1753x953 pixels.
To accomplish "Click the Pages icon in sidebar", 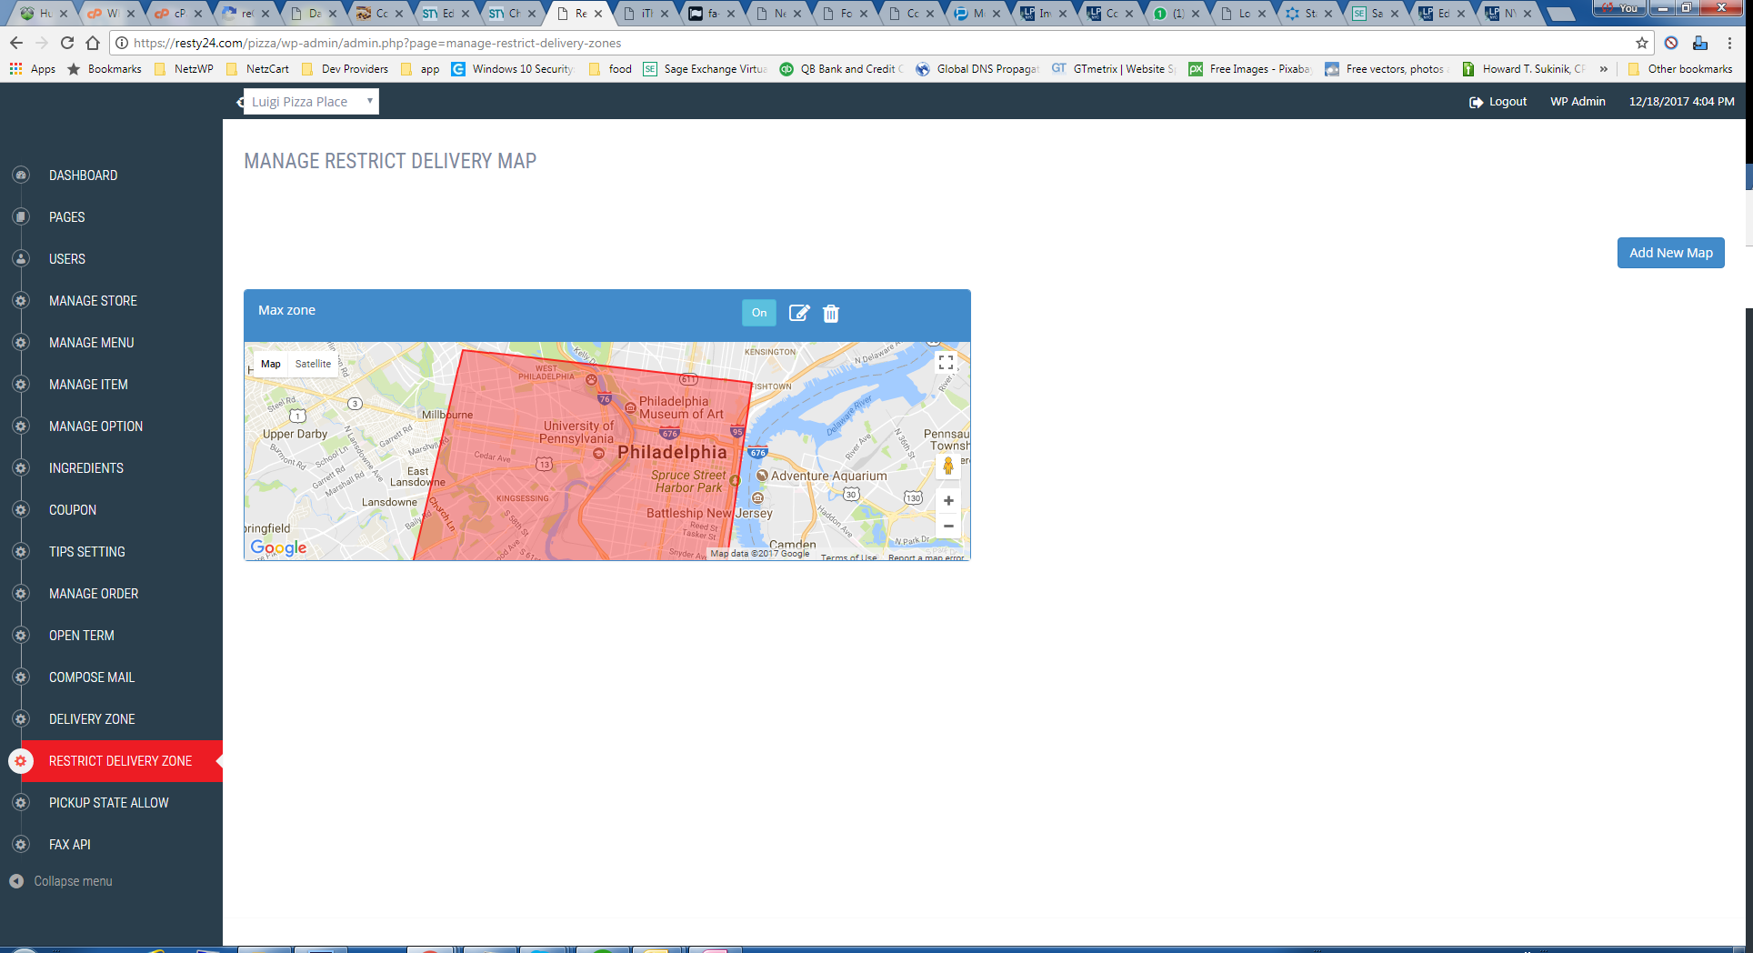I will [21, 216].
